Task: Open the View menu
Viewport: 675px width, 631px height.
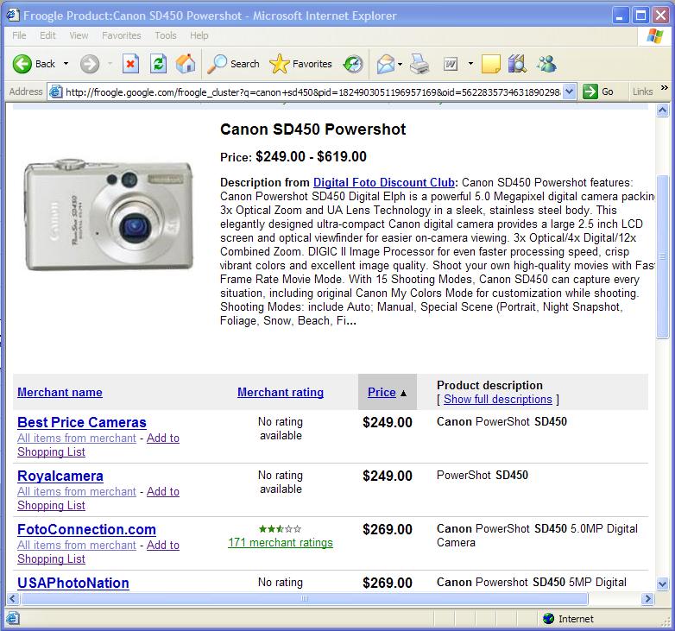Action: (79, 35)
